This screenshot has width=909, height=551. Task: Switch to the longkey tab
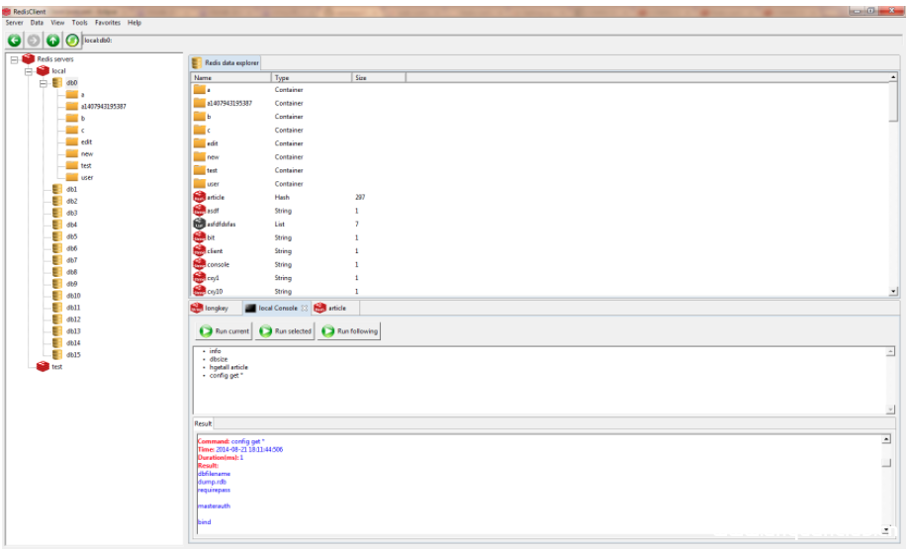216,308
